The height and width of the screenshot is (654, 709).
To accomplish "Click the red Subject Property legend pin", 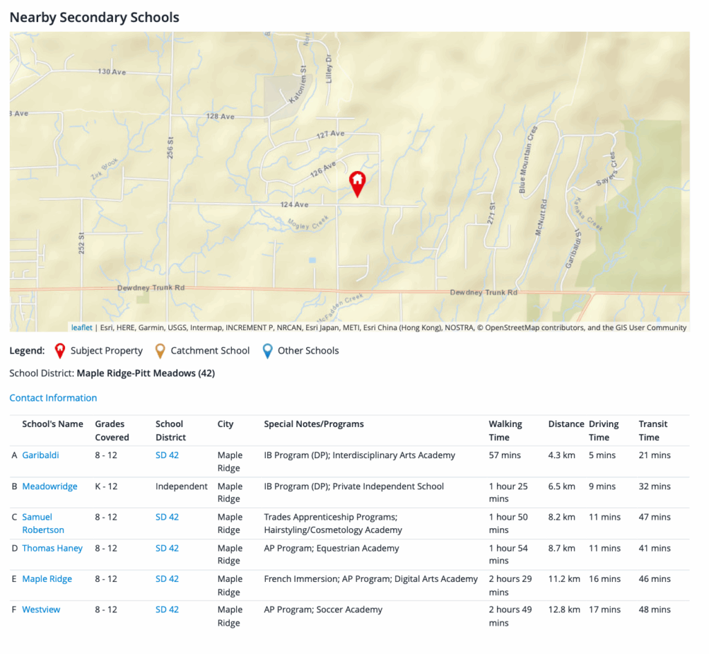I will coord(60,351).
